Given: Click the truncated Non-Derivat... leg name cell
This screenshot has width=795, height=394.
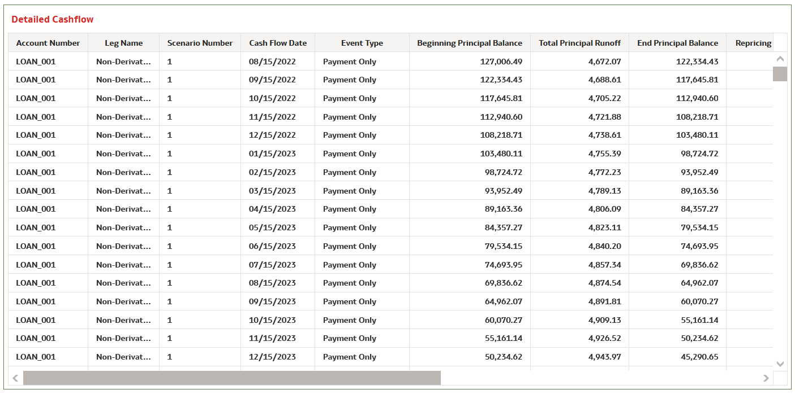Looking at the screenshot, I should tap(123, 61).
